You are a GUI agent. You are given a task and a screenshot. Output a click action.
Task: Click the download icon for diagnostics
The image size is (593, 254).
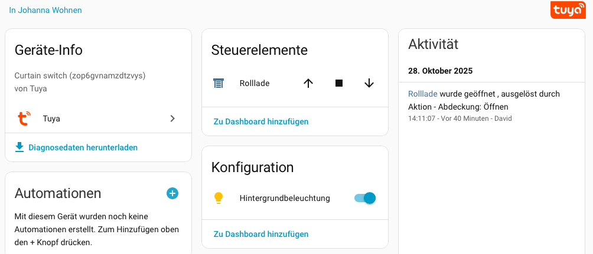coord(19,147)
